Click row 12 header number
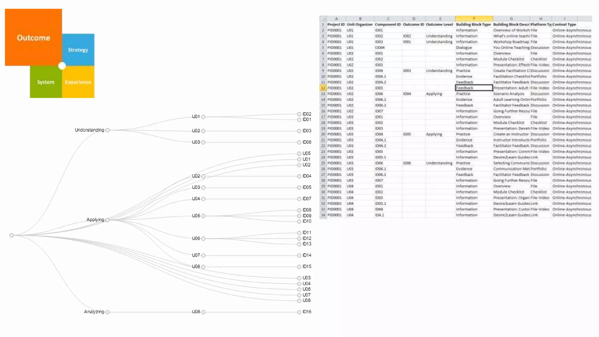This screenshot has height=337, width=599. pyautogui.click(x=323, y=88)
